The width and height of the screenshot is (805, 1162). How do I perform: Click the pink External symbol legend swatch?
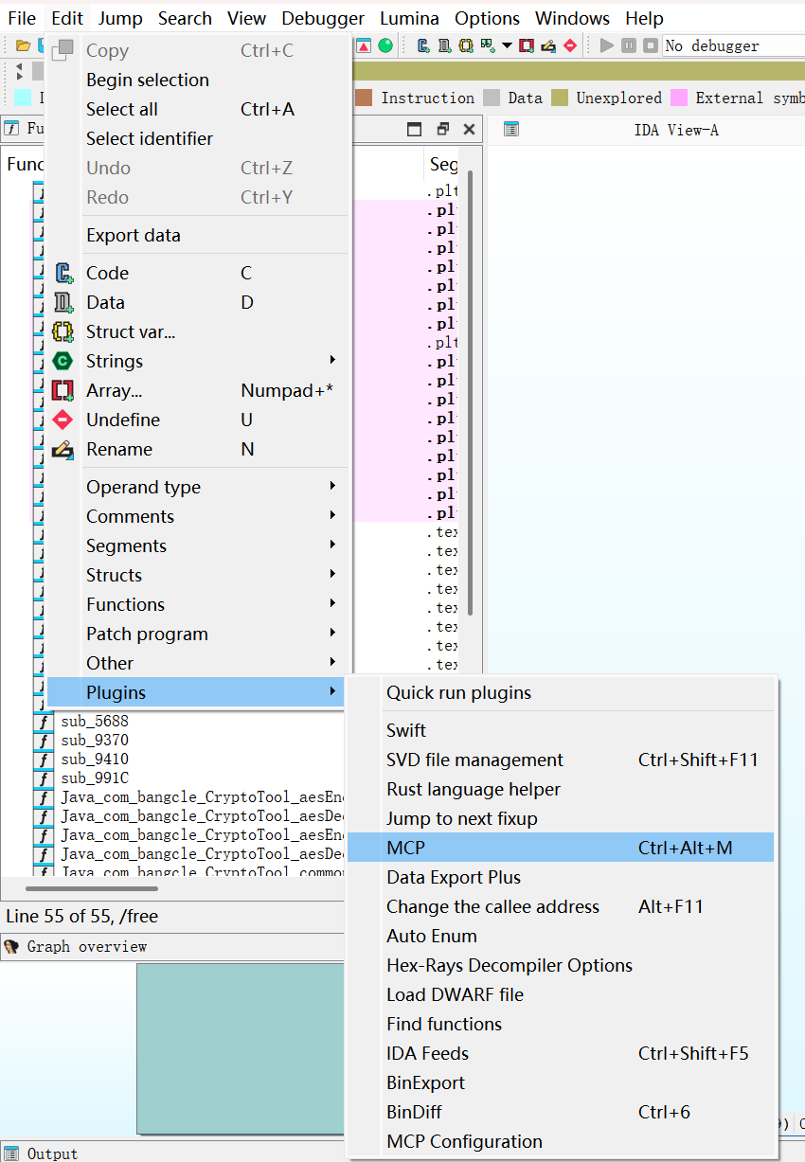pos(679,98)
